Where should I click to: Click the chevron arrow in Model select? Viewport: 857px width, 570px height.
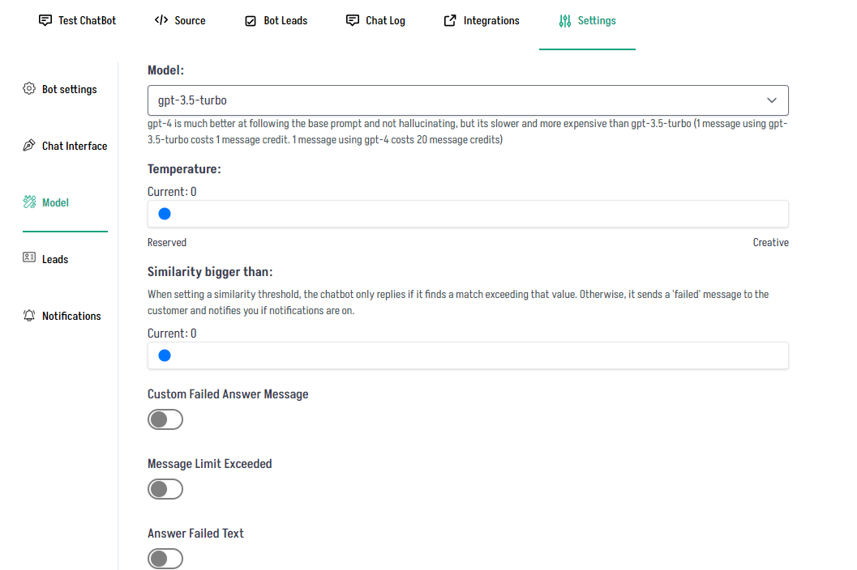click(771, 100)
